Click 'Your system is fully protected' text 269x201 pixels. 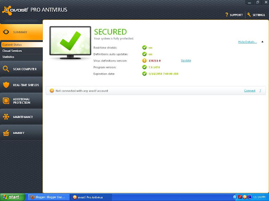114,39
